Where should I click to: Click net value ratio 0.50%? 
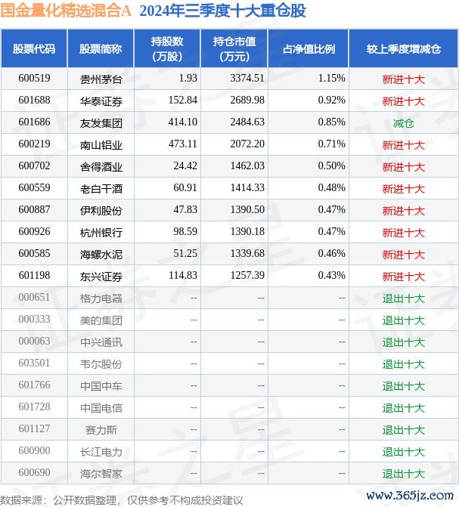pyautogui.click(x=331, y=166)
